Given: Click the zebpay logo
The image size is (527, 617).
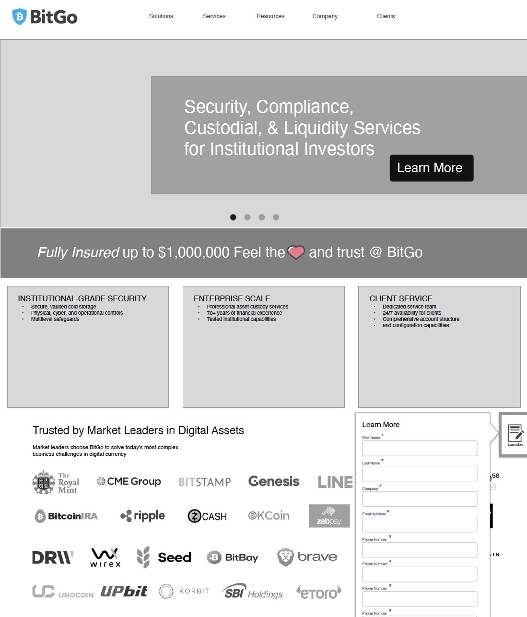Looking at the screenshot, I should tap(329, 516).
